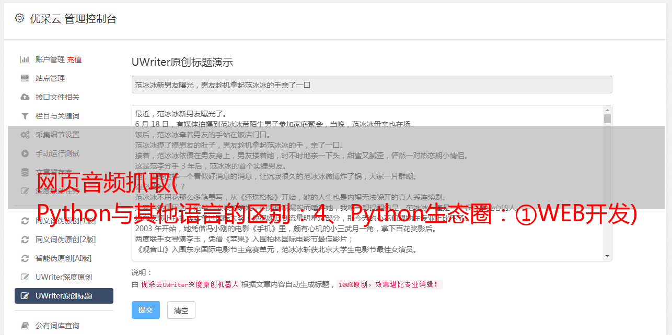This screenshot has width=672, height=335.
Task: Click the refresh icon for 同义词伪原创[2版]
Action: [25, 240]
